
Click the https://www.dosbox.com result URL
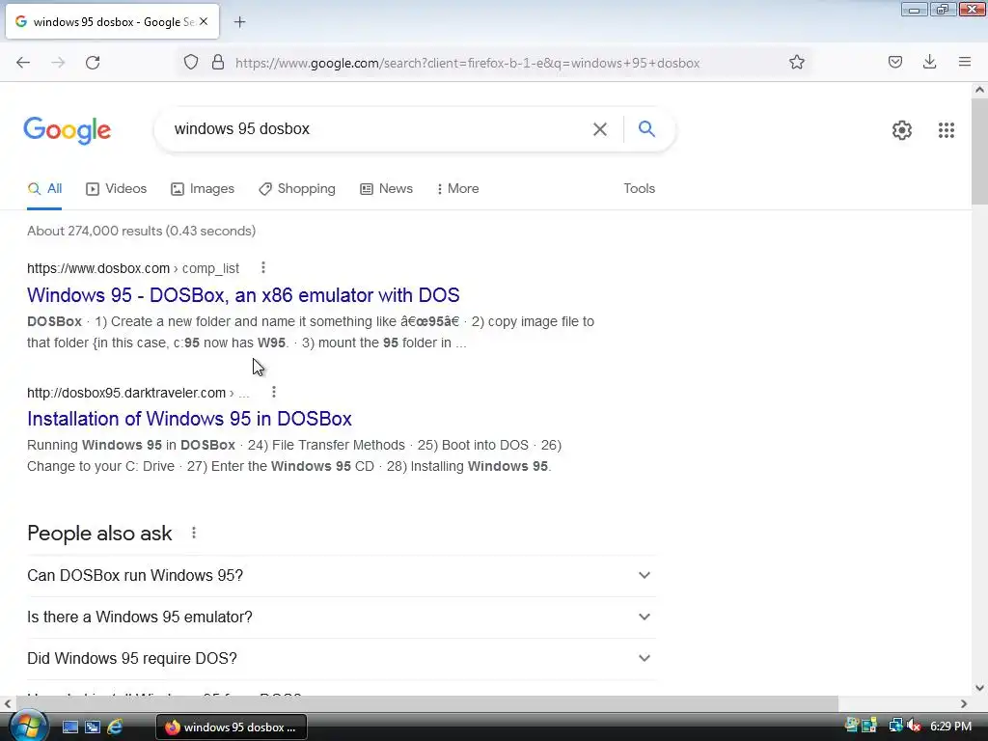click(x=133, y=268)
